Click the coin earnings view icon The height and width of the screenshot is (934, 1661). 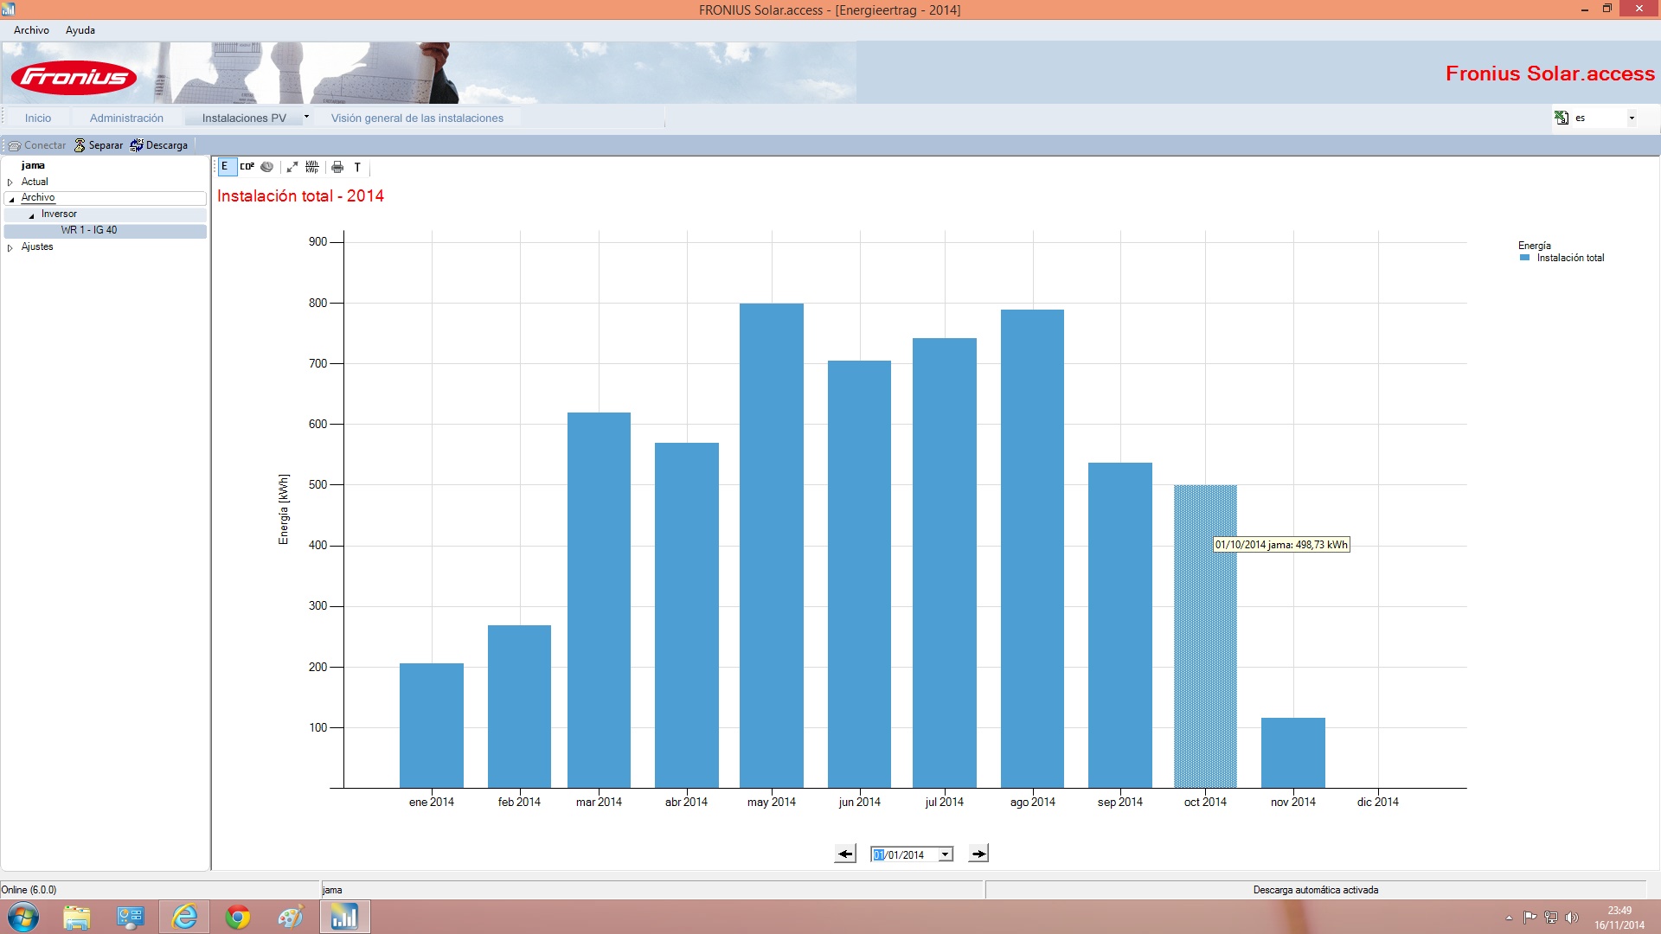267,167
